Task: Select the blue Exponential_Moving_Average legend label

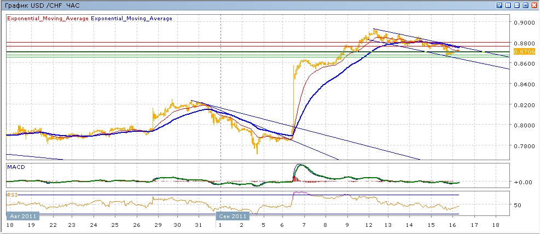Action: [x=131, y=19]
